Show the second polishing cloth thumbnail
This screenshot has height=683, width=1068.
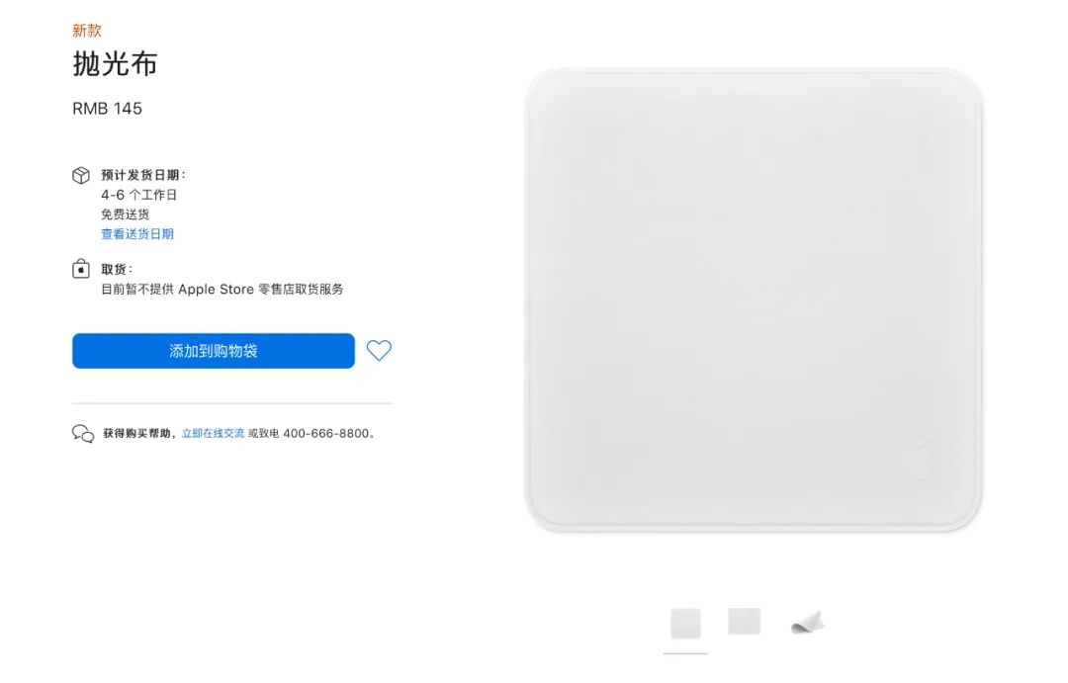[x=744, y=621]
